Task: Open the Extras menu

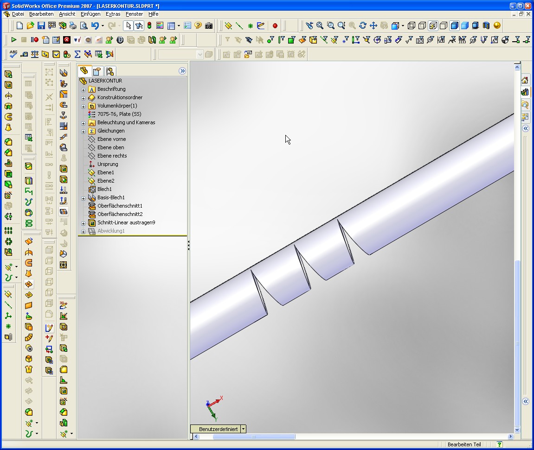Action: point(113,14)
